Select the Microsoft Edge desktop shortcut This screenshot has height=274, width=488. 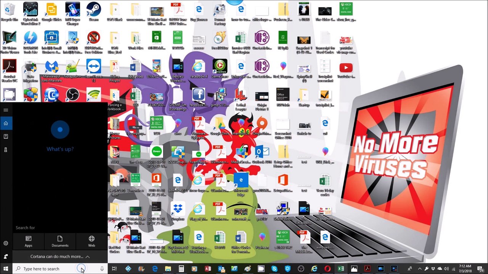[x=241, y=185]
